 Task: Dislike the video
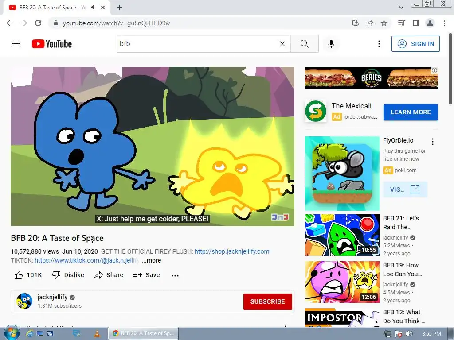click(68, 275)
